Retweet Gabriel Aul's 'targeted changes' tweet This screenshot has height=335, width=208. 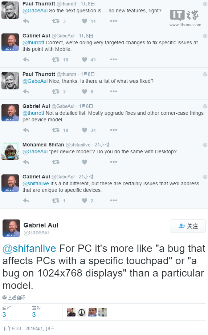click(56, 59)
